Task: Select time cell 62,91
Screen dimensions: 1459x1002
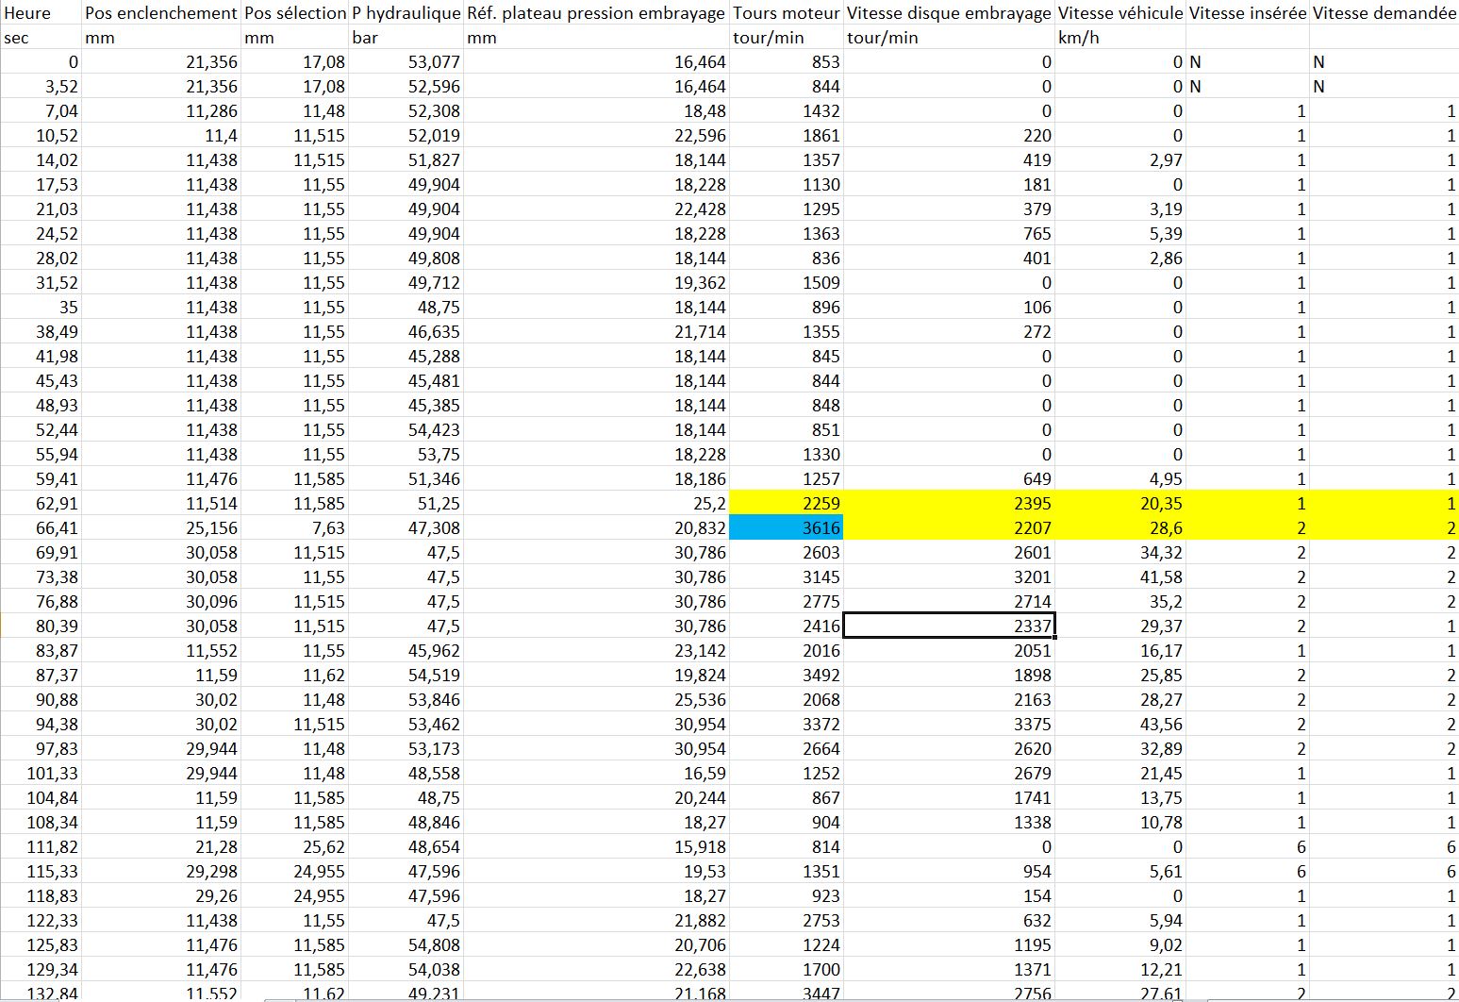Action: (41, 503)
